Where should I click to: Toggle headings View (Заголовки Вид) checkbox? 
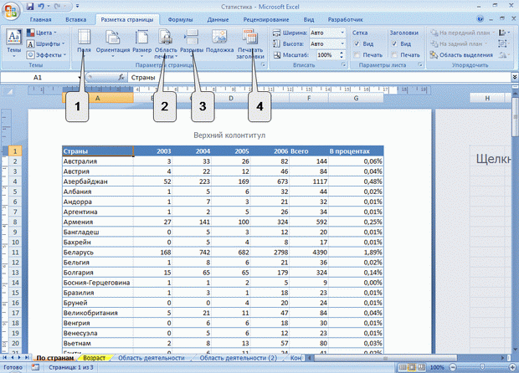pyautogui.click(x=394, y=43)
